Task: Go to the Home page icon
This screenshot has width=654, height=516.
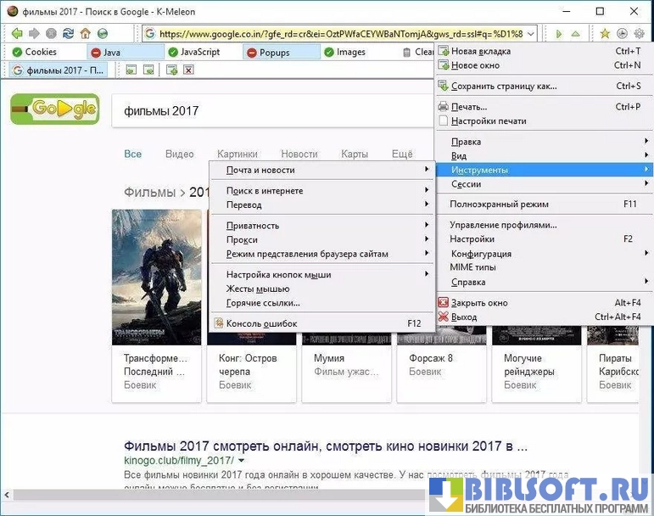Action: [85, 34]
